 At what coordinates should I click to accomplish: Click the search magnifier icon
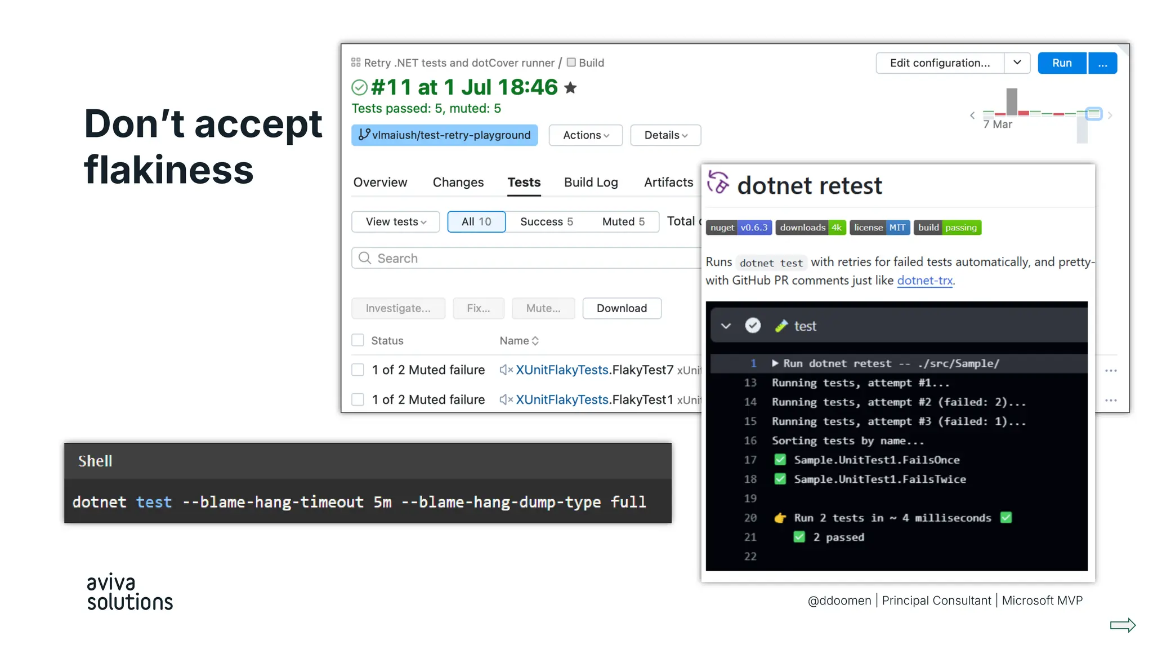pyautogui.click(x=365, y=258)
